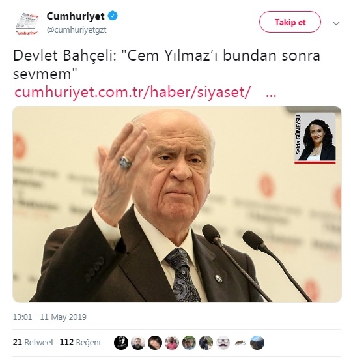Open the pink-shirt person liker avatar
Image resolution: width=351 pixels, height=361 pixels.
point(172,343)
